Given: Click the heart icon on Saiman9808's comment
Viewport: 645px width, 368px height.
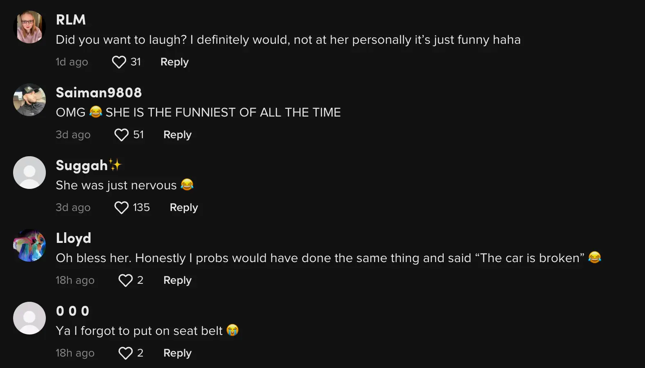Looking at the screenshot, I should 121,135.
